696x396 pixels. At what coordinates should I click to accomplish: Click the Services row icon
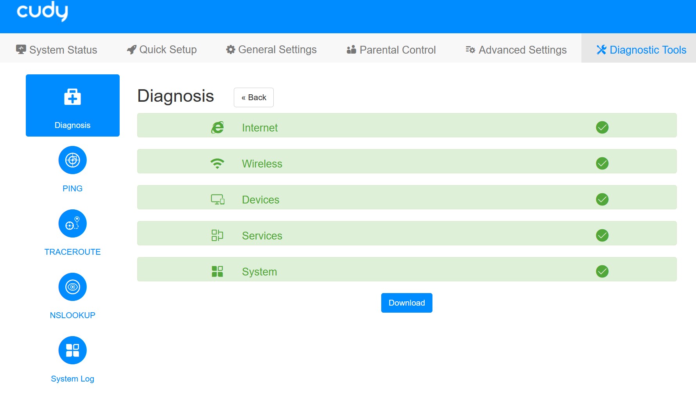pyautogui.click(x=217, y=235)
